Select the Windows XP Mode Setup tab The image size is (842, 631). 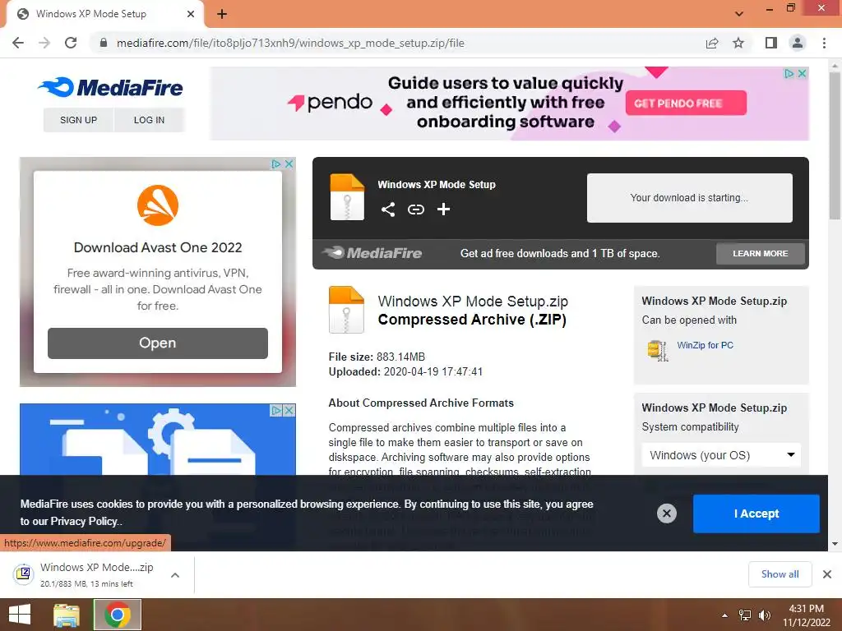pyautogui.click(x=105, y=14)
